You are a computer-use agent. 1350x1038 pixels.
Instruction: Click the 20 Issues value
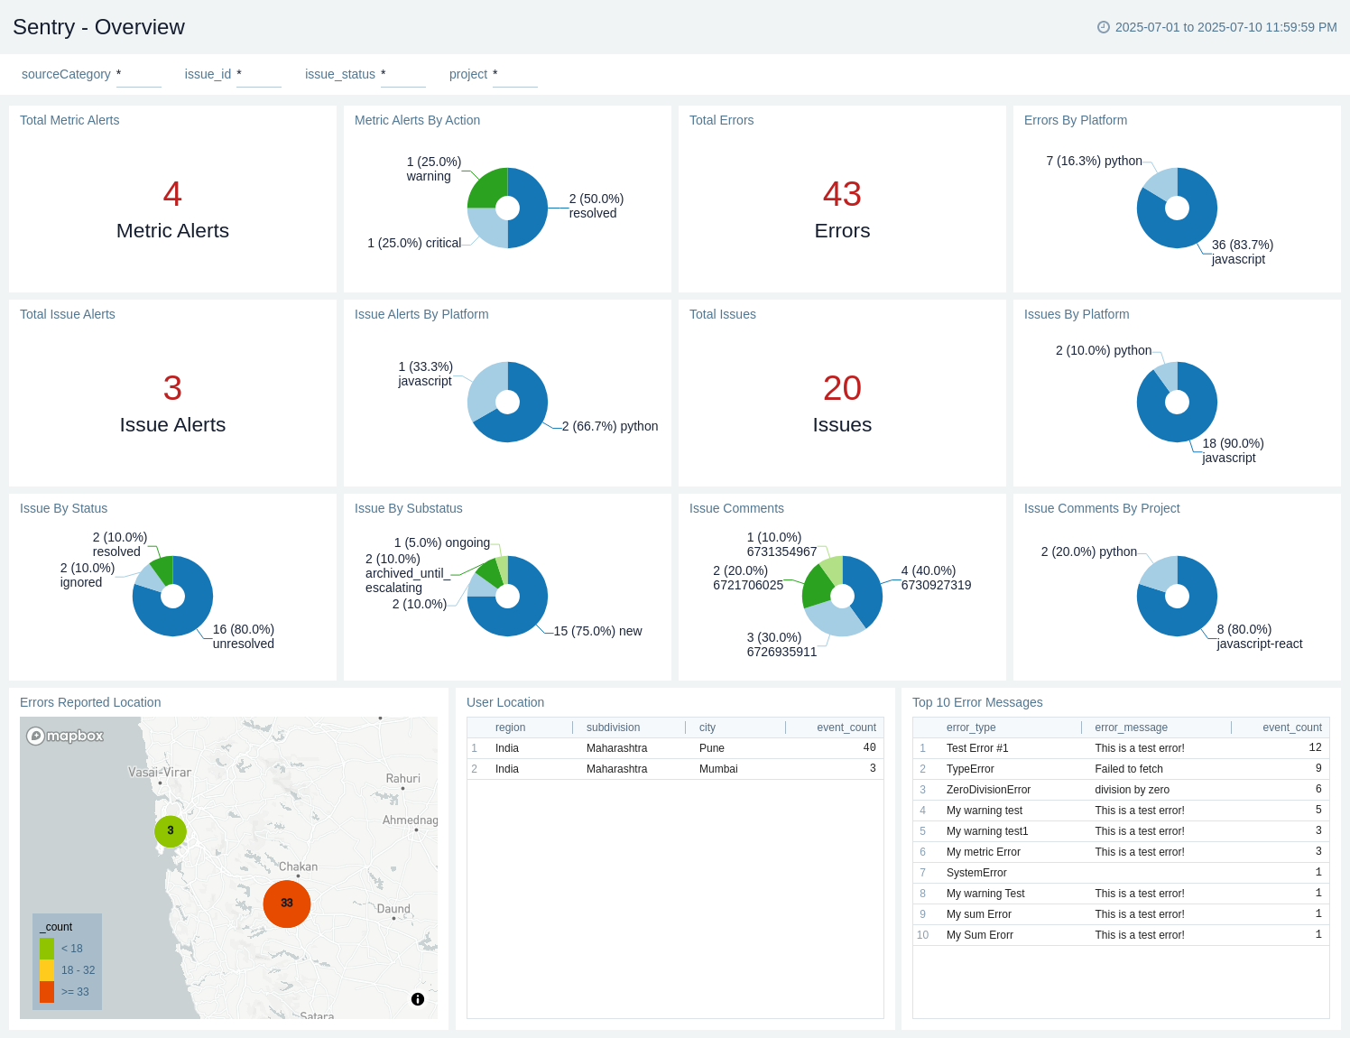pos(842,388)
